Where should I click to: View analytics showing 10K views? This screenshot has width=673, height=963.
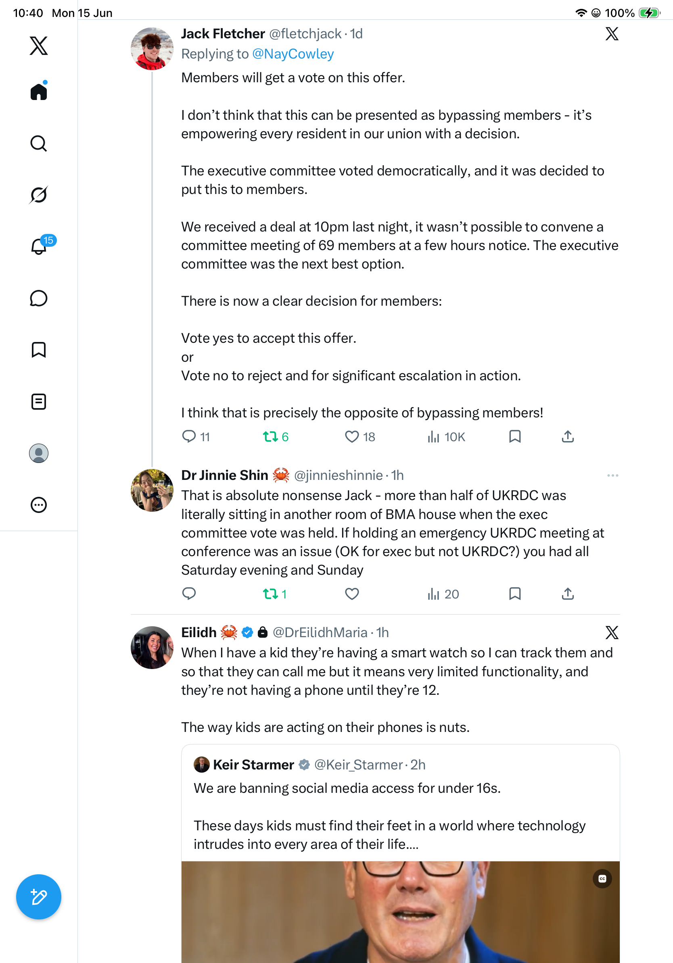446,437
